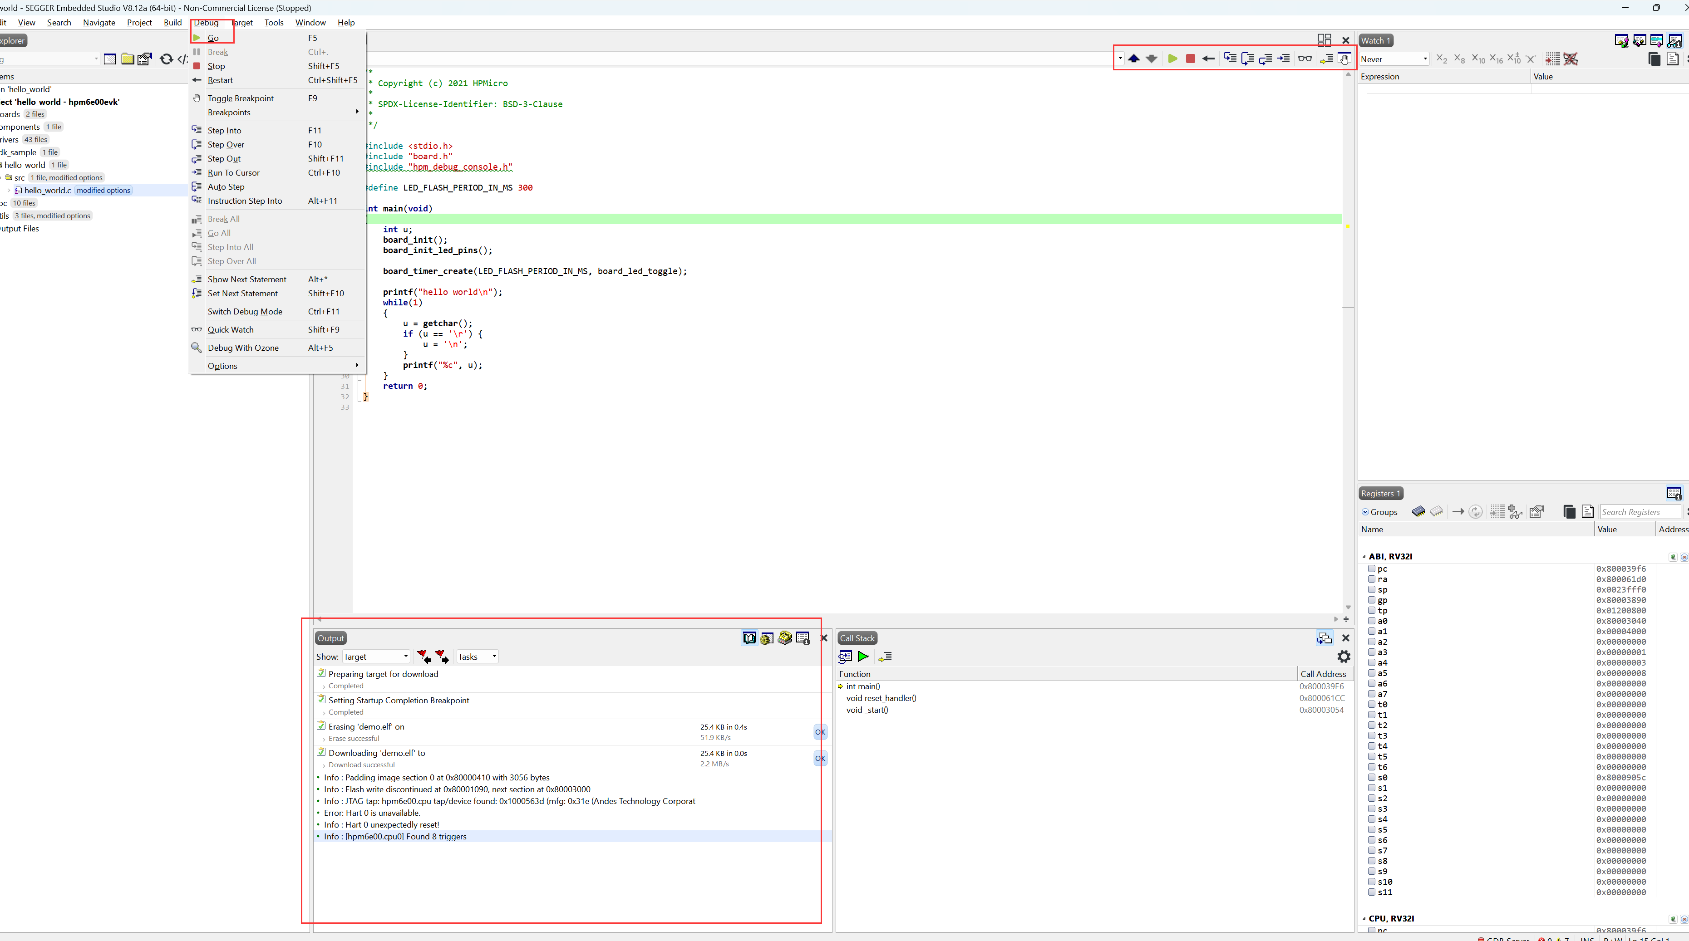This screenshot has height=941, width=1689.
Task: Click the Quick Watch glasses toolbar icon
Action: point(1305,59)
